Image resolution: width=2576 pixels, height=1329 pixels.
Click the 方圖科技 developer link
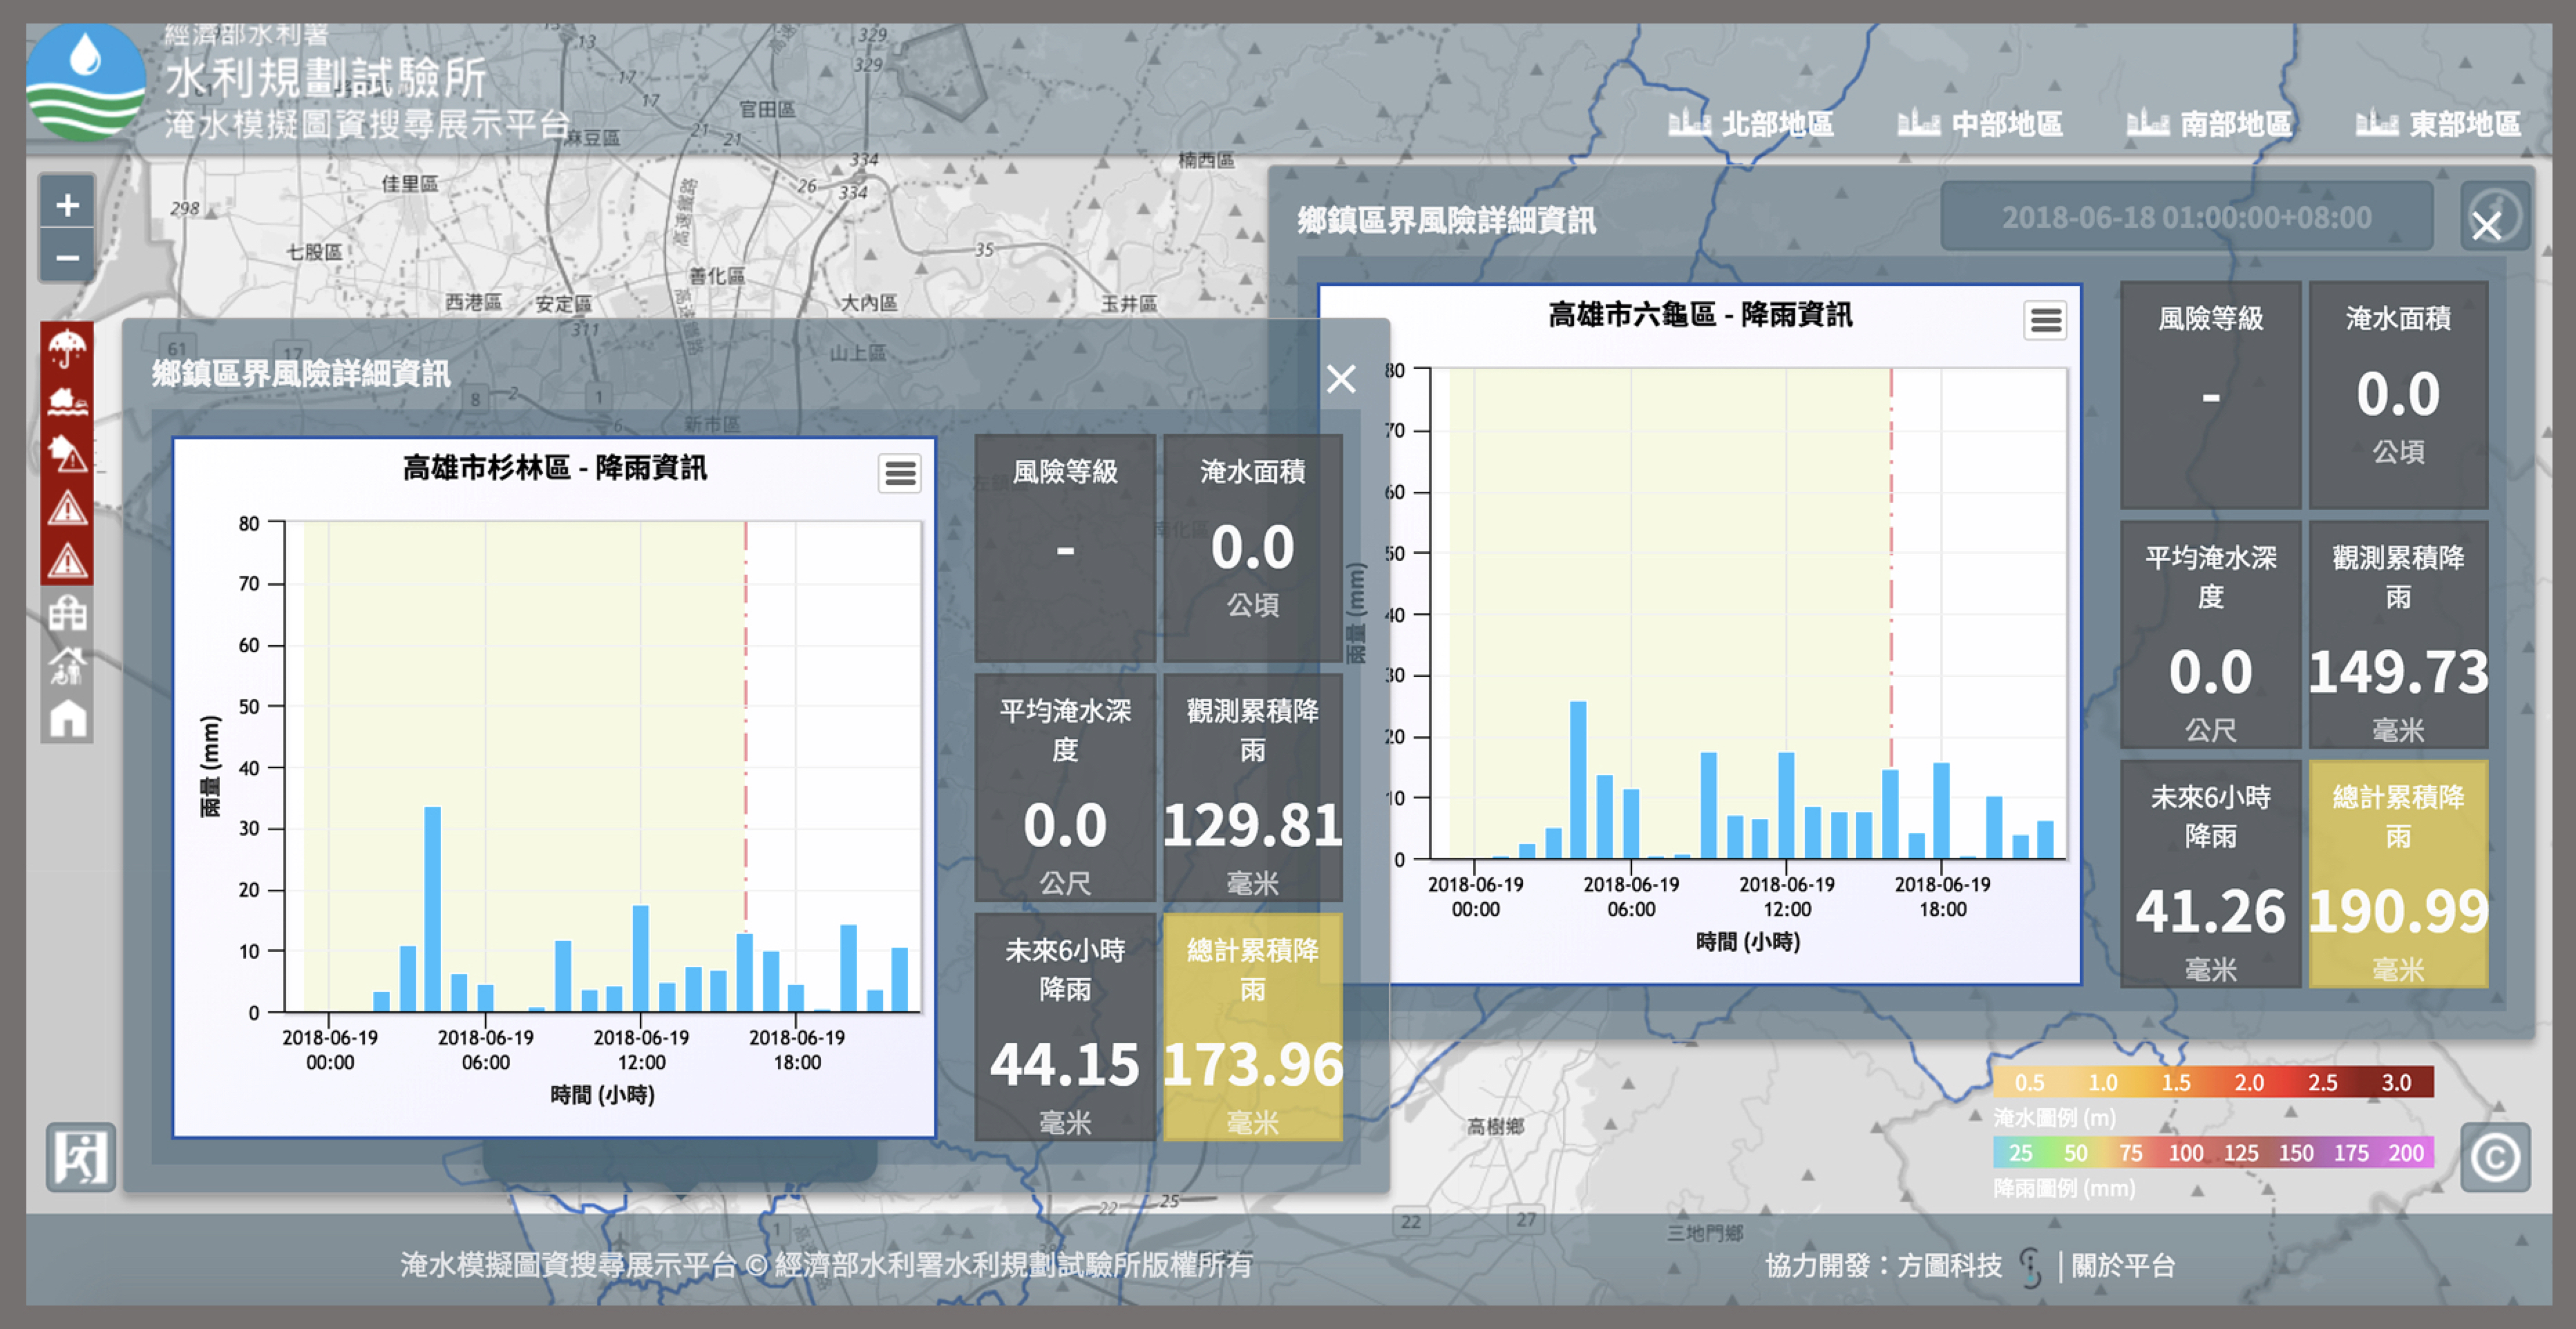1949,1266
